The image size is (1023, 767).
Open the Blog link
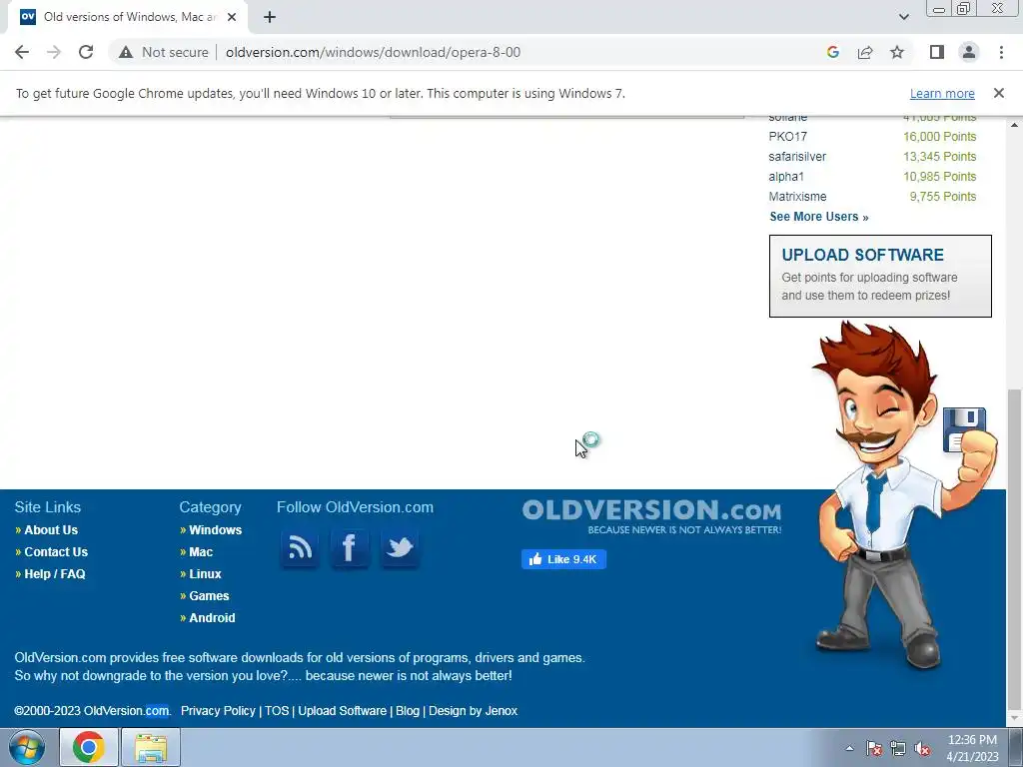click(408, 711)
